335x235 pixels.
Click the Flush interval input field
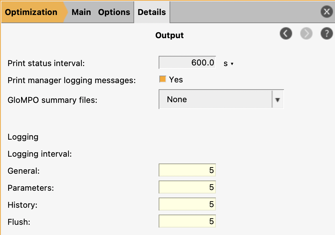187,221
